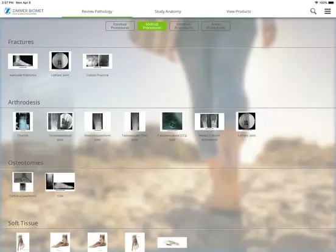Click the Osteotomies section heading
Screen dimensions: 336x252
click(26, 163)
